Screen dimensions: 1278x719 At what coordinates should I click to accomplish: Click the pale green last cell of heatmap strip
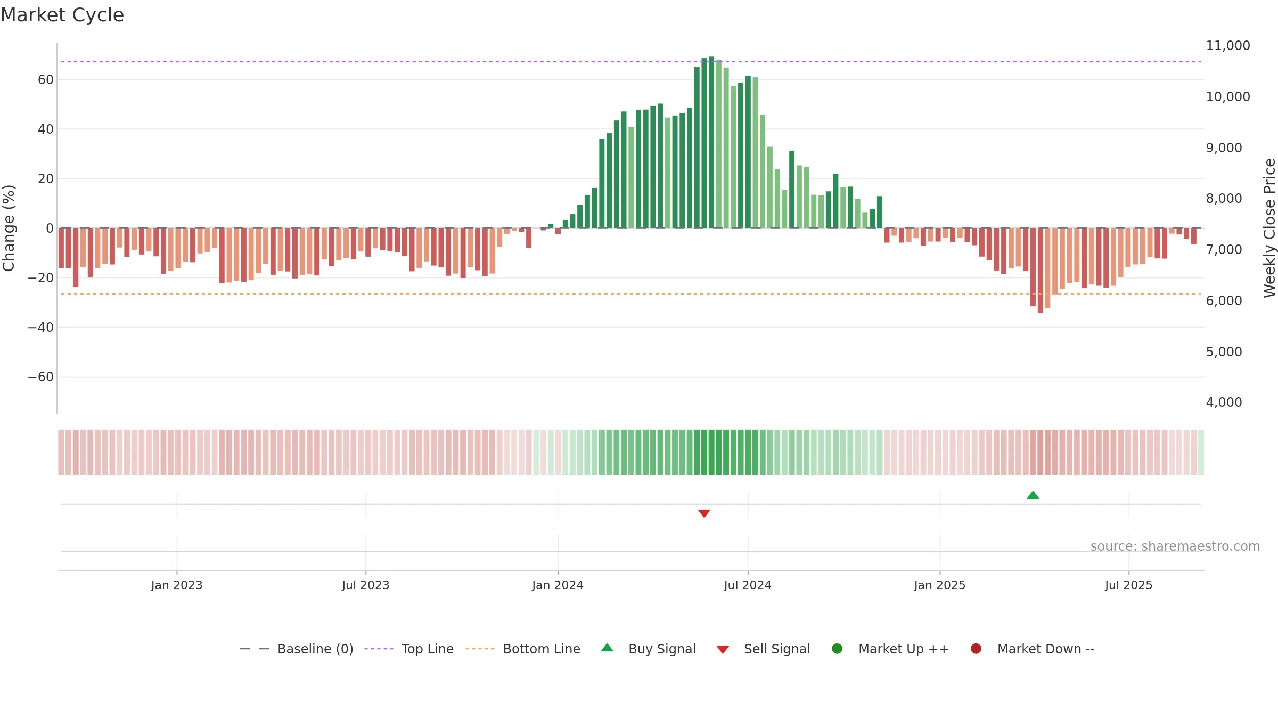tap(1201, 452)
